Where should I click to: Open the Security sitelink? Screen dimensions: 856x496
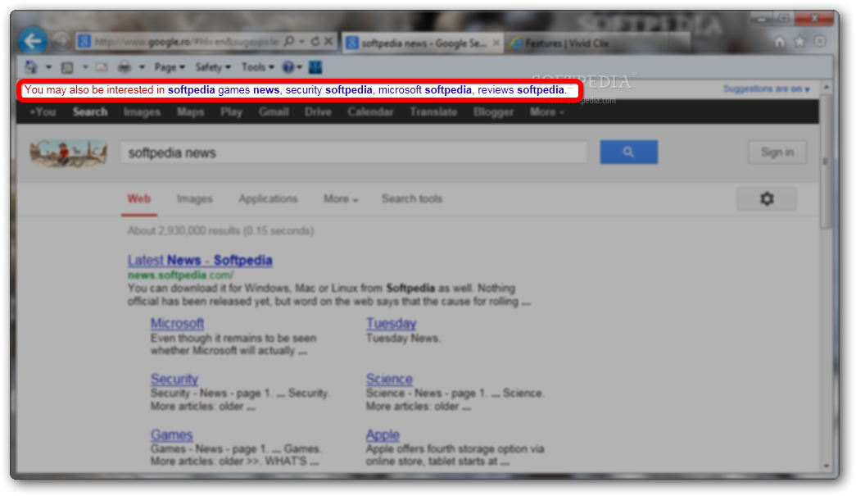(x=174, y=379)
